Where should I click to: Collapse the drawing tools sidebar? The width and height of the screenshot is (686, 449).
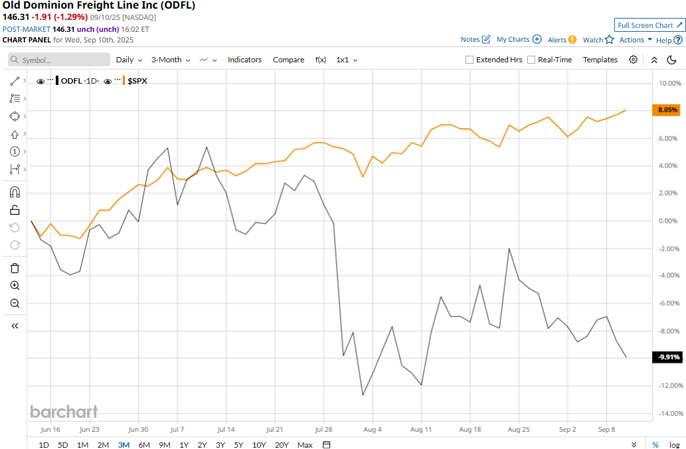15,326
